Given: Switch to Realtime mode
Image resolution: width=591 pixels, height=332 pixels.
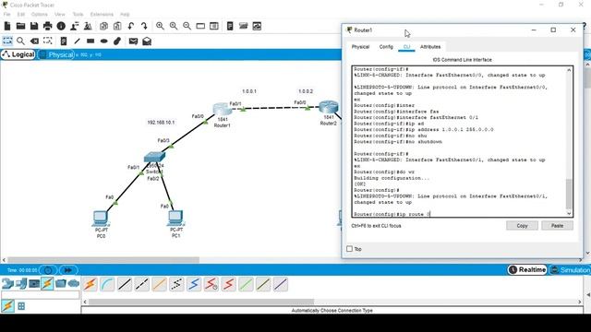Looking at the screenshot, I should (527, 270).
